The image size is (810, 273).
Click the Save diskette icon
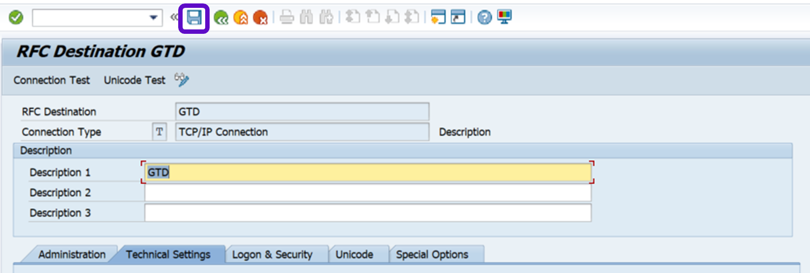194,18
